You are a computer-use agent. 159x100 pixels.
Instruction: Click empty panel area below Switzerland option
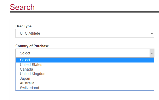[x=85, y=95]
